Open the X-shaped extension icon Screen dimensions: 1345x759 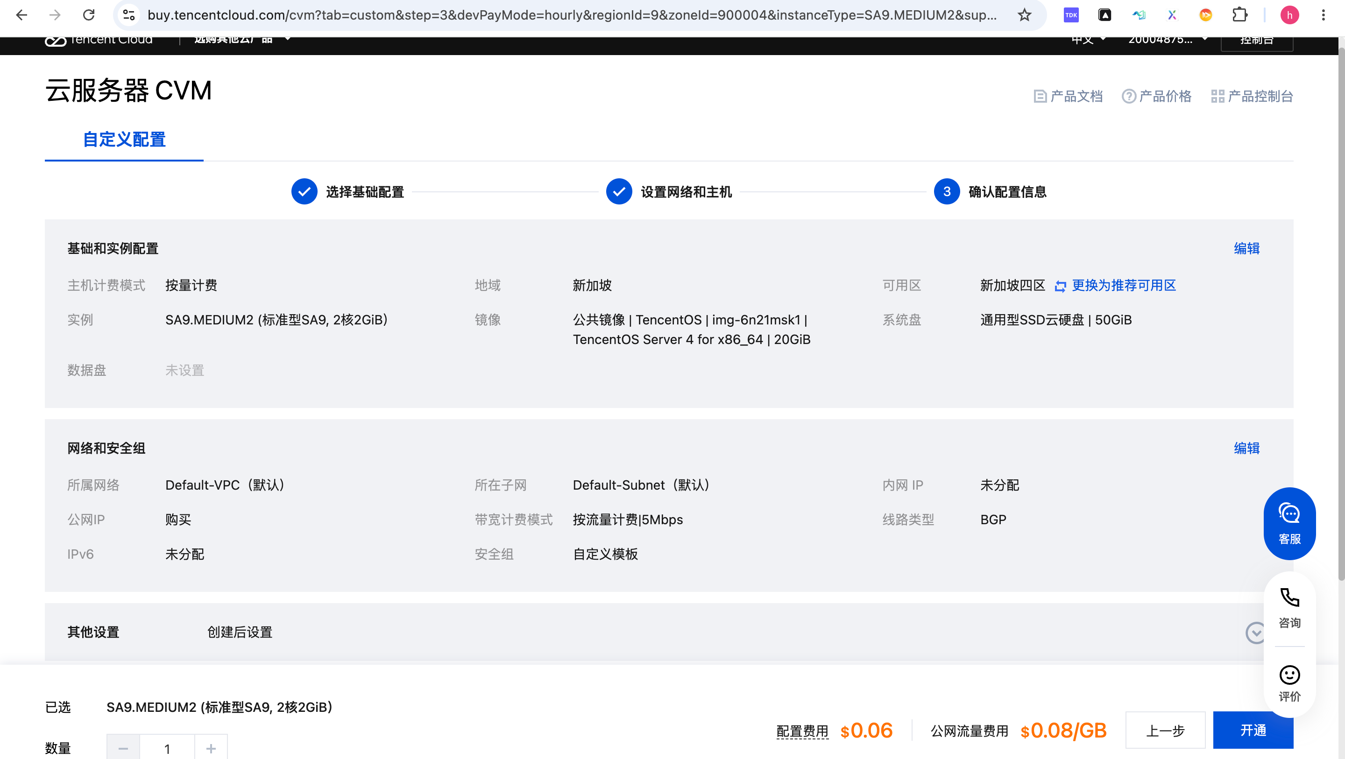(x=1172, y=15)
